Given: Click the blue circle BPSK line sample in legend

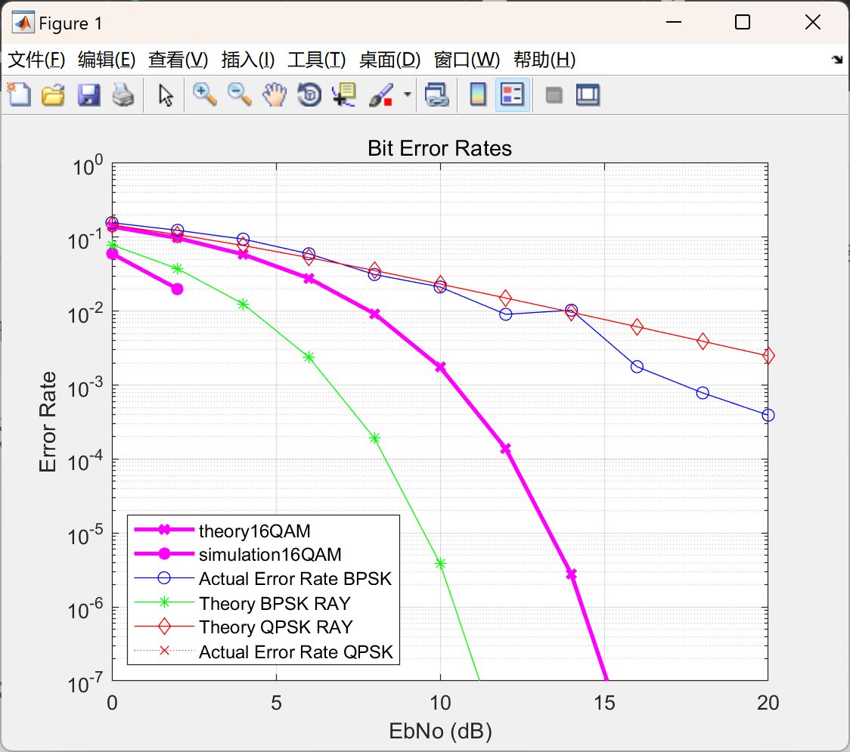Looking at the screenshot, I should click(x=163, y=578).
